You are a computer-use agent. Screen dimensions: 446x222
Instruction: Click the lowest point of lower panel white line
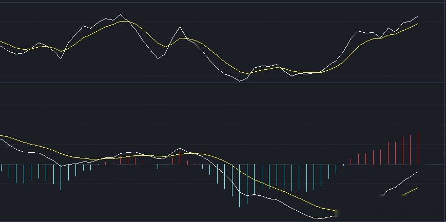click(319, 219)
